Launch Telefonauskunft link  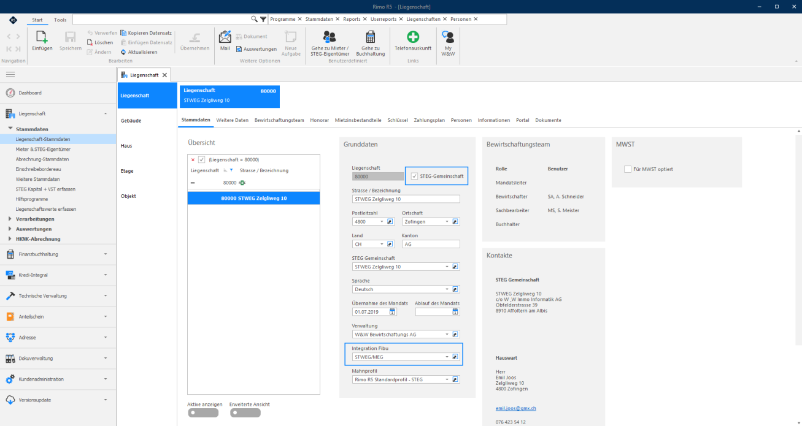click(x=413, y=41)
